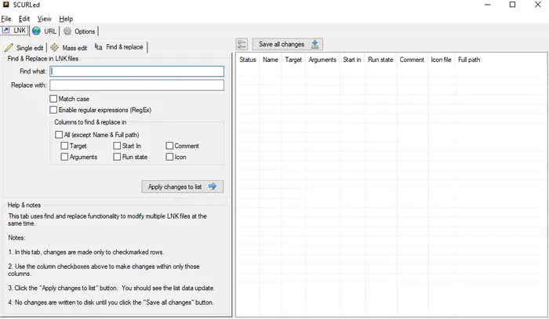Select the Single edit tab
The height and width of the screenshot is (319, 549).
click(x=24, y=48)
